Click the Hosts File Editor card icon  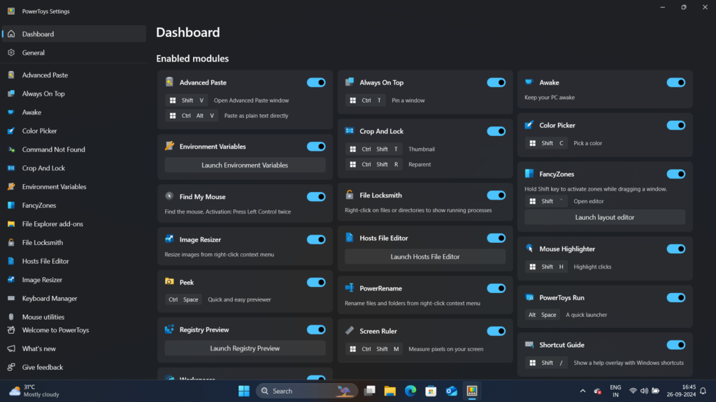coord(350,237)
